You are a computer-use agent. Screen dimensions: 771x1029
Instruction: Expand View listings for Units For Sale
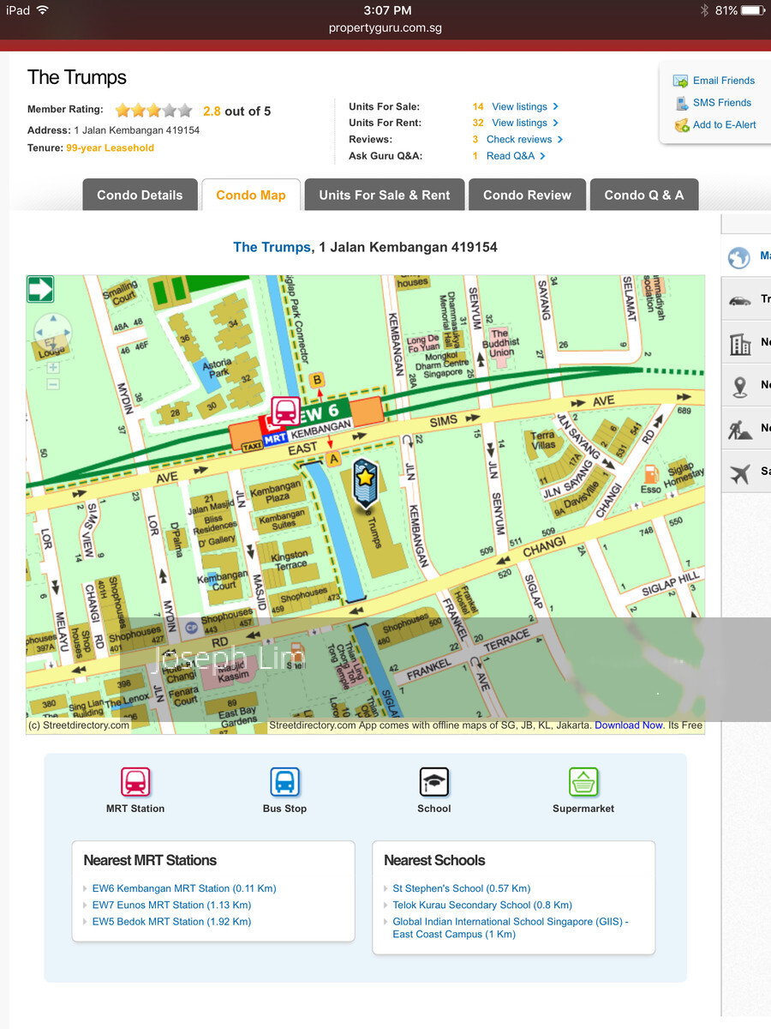coord(524,106)
